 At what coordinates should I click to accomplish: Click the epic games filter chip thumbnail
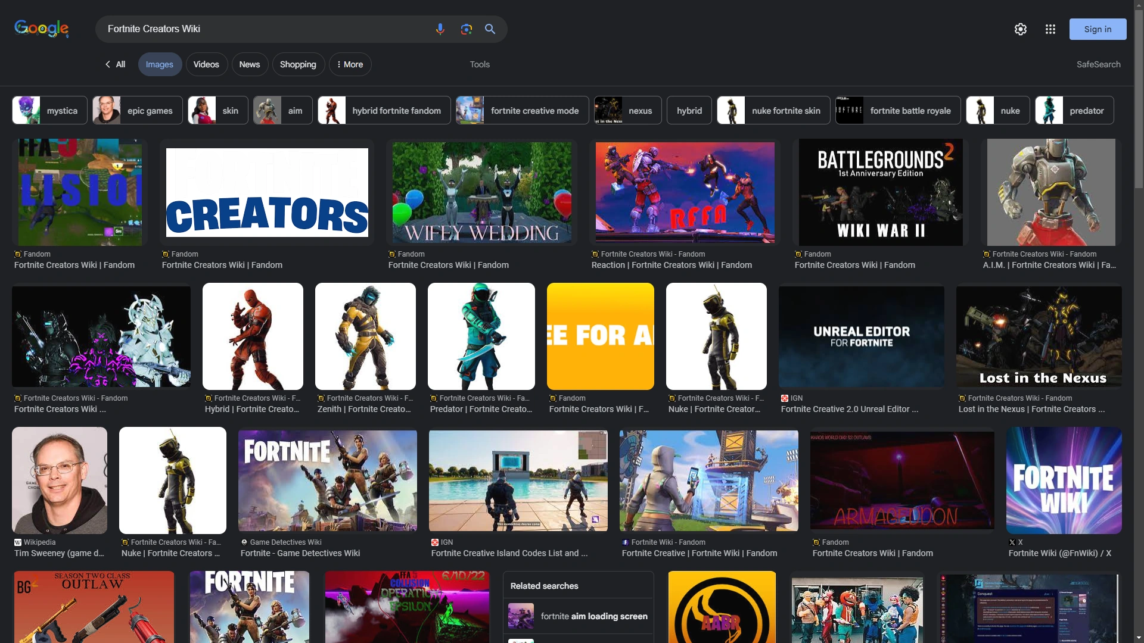tap(107, 111)
